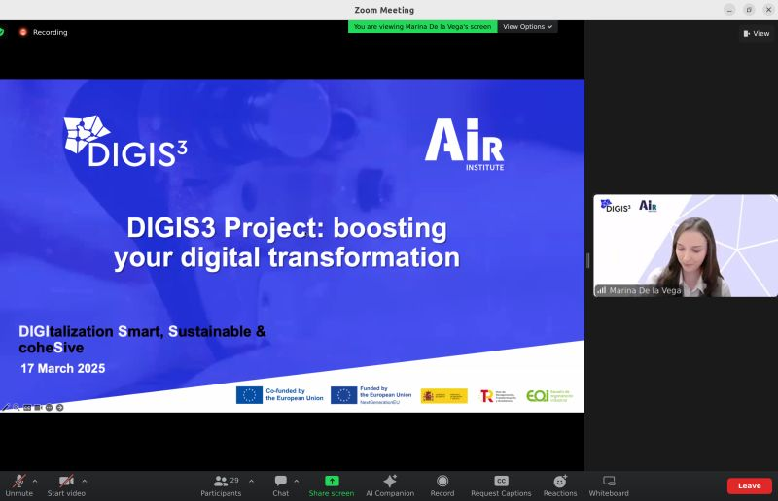This screenshot has height=501, width=778.
Task: Expand participants options arrow
Action: tap(251, 481)
